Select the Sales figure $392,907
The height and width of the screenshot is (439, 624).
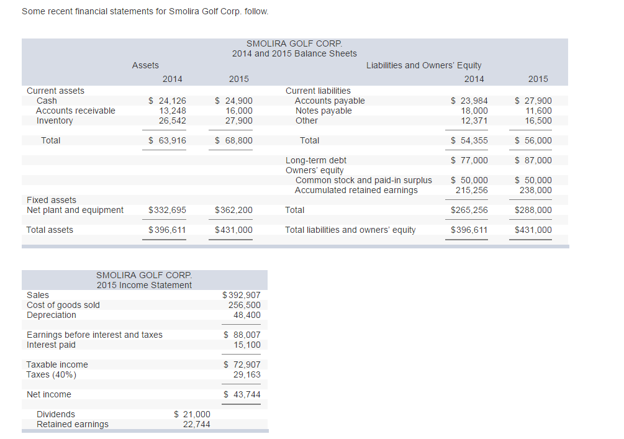[242, 295]
